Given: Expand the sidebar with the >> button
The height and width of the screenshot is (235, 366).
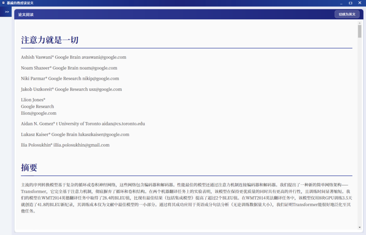Looking at the screenshot, I should coord(7,12).
